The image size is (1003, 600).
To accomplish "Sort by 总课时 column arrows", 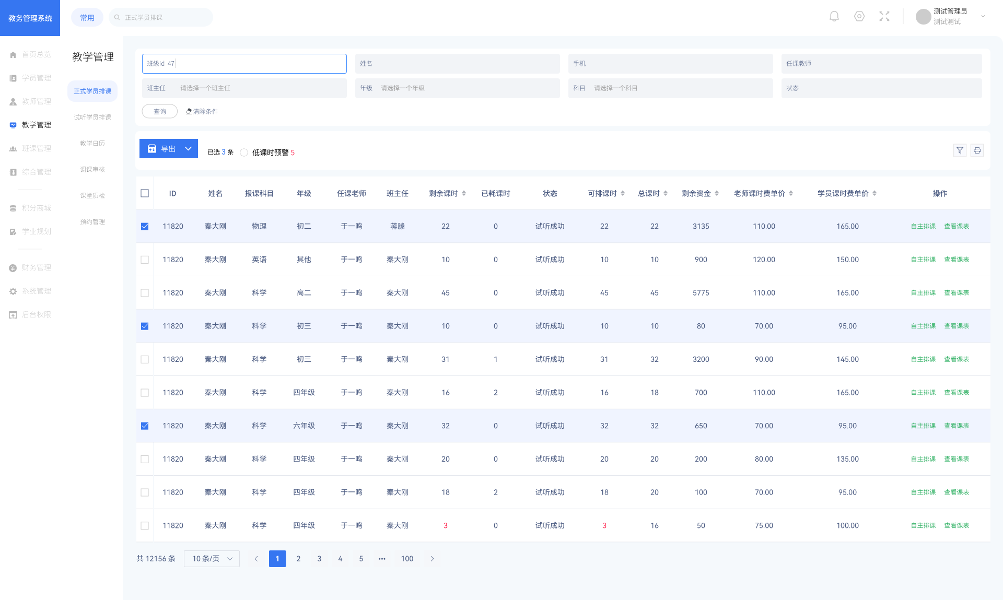I will click(x=666, y=193).
